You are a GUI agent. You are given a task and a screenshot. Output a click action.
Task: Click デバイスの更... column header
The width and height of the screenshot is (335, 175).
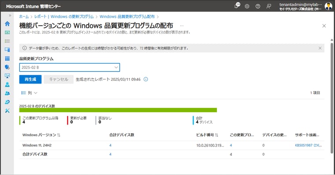(274, 135)
